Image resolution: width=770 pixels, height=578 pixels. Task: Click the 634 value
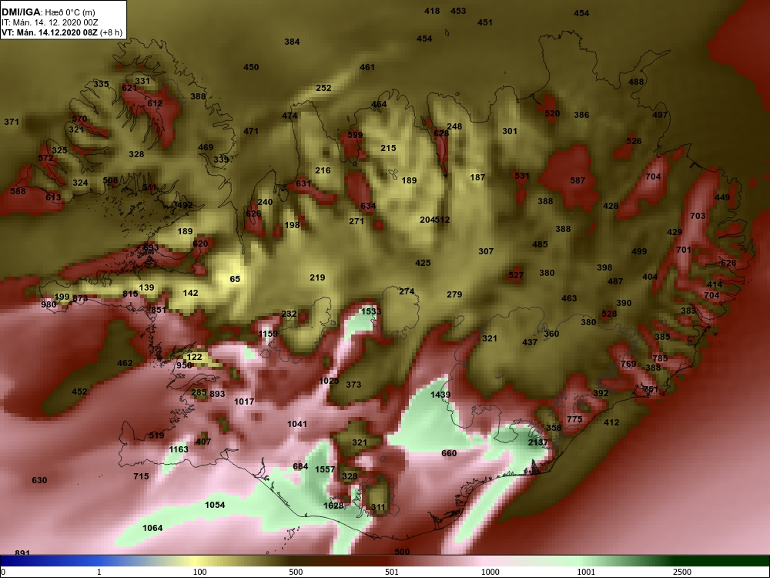tap(368, 206)
